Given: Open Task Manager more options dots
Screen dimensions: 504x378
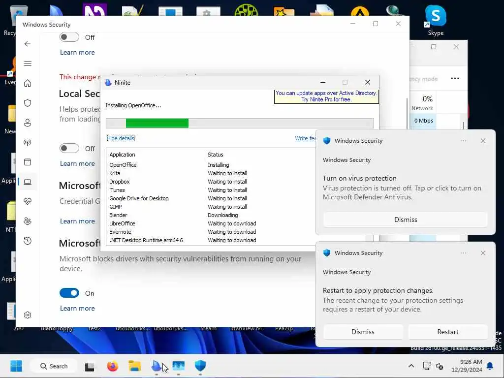Looking at the screenshot, I should tap(455, 78).
